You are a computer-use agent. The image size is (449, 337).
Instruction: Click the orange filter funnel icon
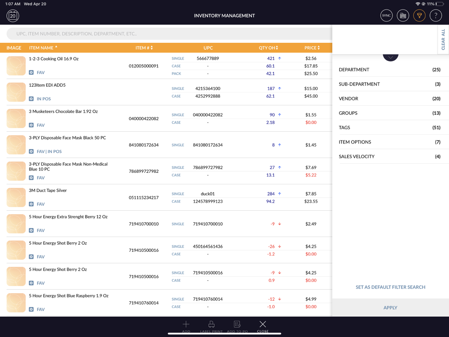pyautogui.click(x=419, y=15)
